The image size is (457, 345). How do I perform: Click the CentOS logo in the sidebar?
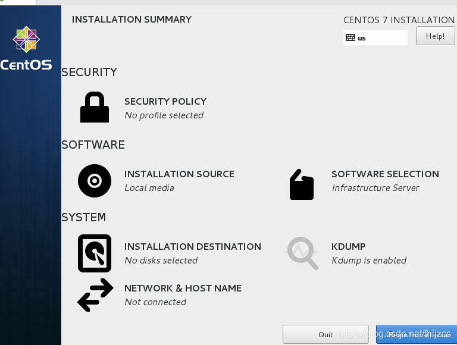point(26,48)
